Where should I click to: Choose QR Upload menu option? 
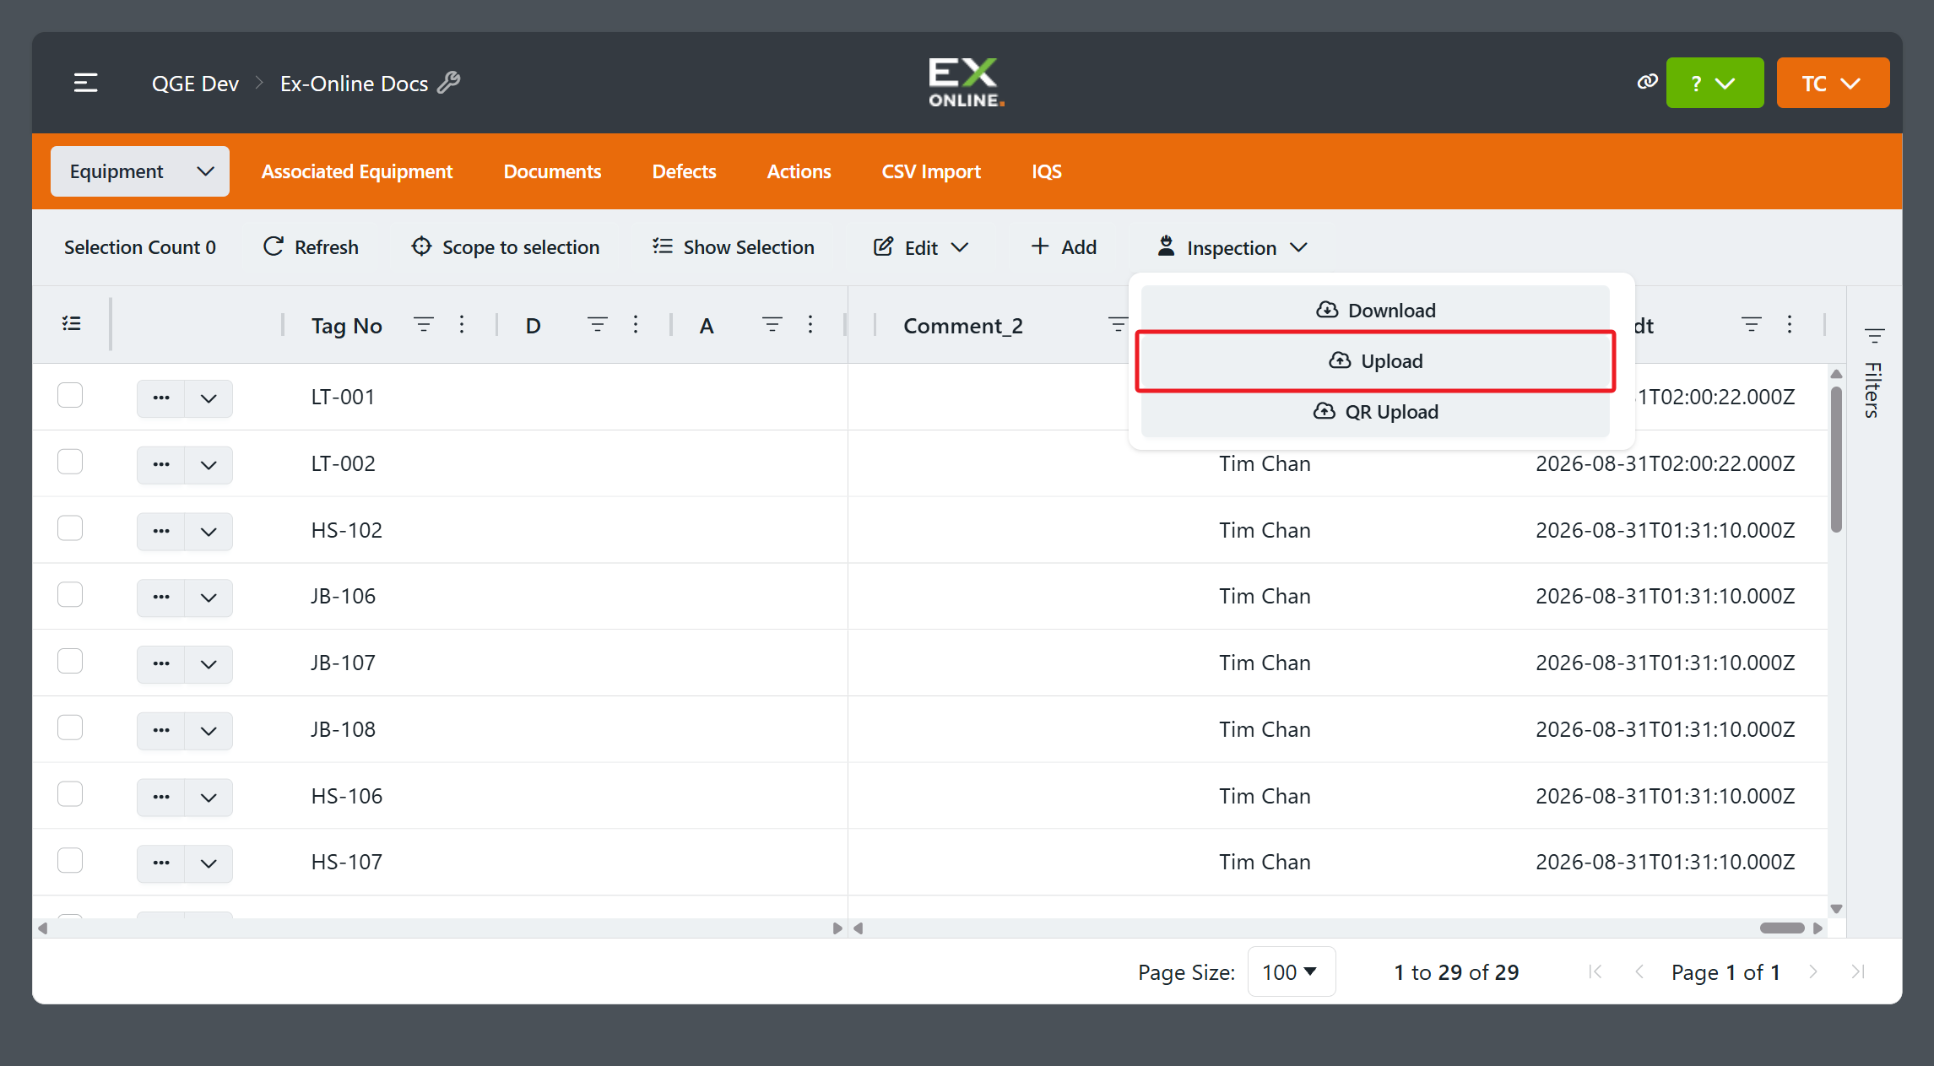pos(1375,412)
